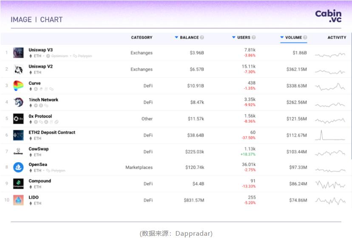Click the Curve rainbow logo icon
352x251 pixels.
18,86
